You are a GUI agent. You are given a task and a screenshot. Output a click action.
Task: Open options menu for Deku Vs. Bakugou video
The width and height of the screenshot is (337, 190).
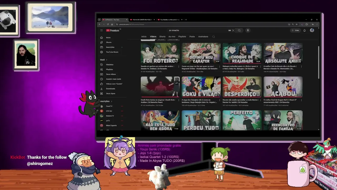coord(260,66)
